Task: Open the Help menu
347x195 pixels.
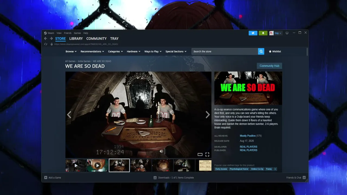Action: coord(86,33)
